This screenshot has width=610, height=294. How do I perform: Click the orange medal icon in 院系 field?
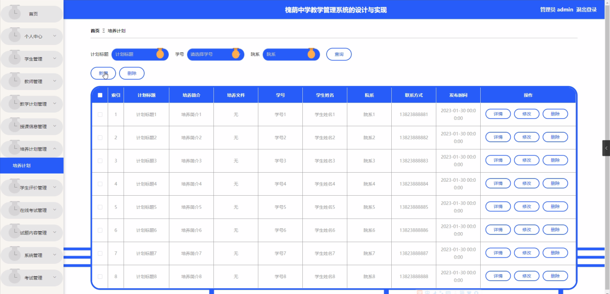[311, 54]
